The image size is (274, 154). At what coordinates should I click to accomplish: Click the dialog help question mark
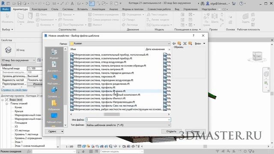point(194,36)
